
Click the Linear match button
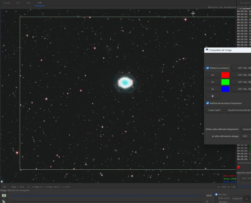point(214,110)
